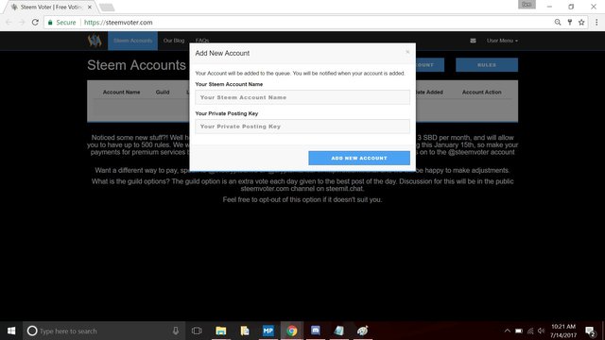The height and width of the screenshot is (340, 605).
Task: Click the Guild column header
Action: pyautogui.click(x=163, y=93)
